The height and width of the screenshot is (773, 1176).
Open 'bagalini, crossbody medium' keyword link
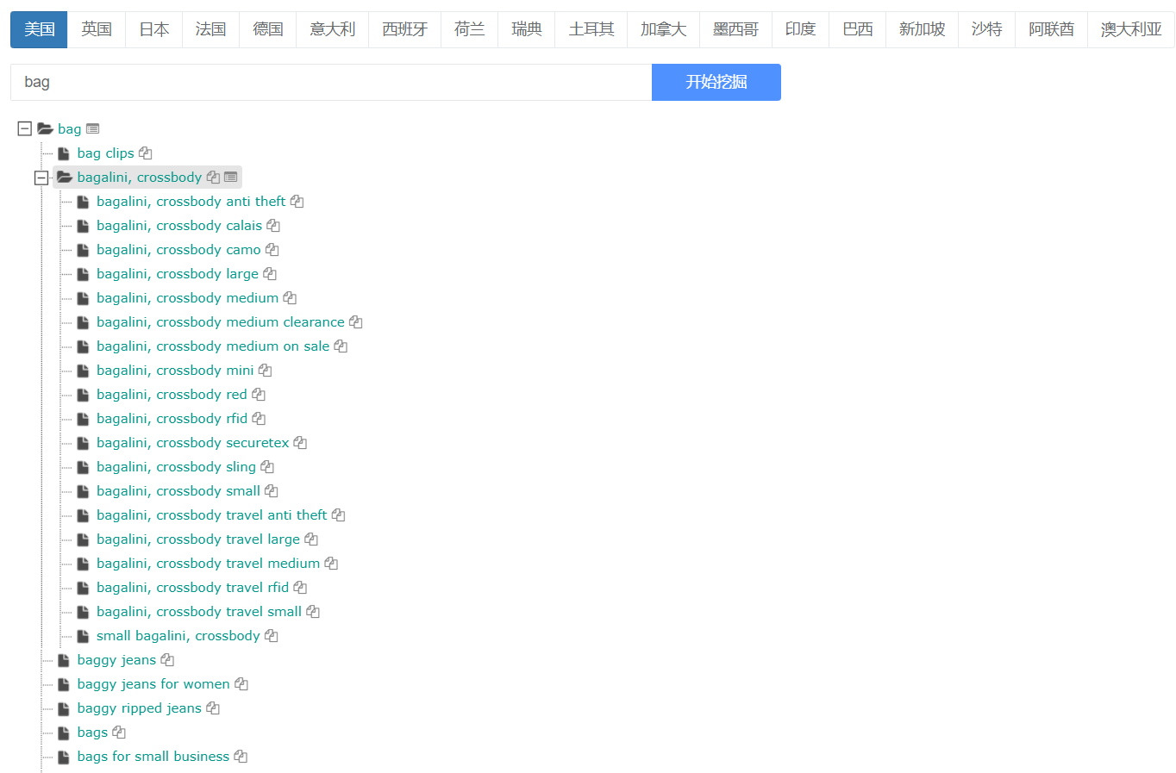click(187, 298)
